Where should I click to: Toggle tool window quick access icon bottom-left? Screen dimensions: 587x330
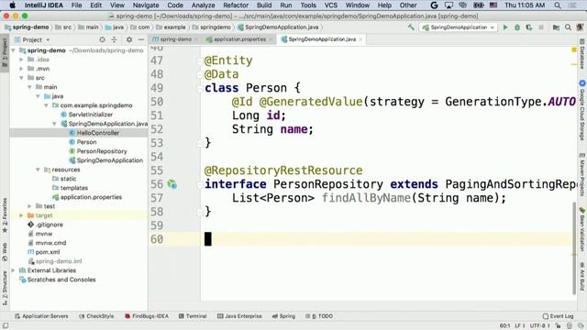[6, 326]
